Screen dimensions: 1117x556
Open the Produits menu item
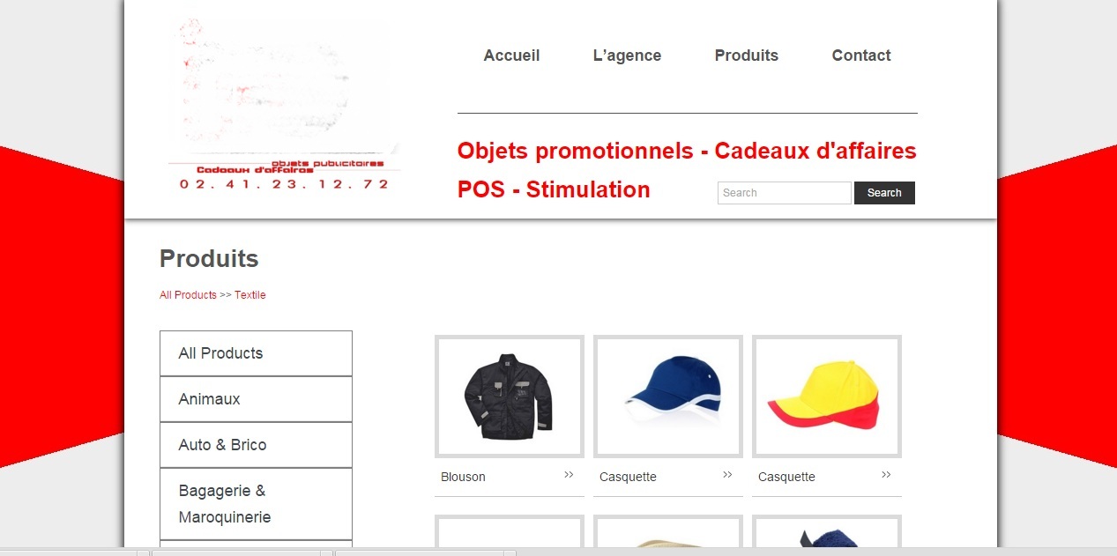coord(747,56)
